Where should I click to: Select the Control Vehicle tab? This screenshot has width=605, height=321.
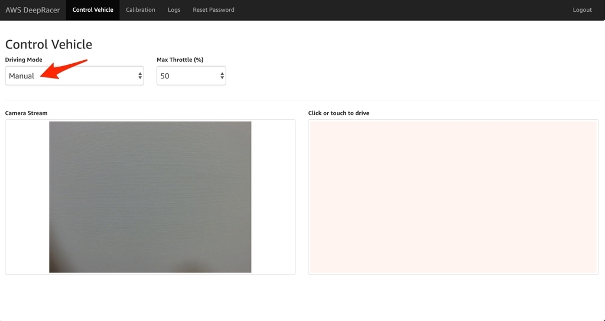click(x=93, y=10)
